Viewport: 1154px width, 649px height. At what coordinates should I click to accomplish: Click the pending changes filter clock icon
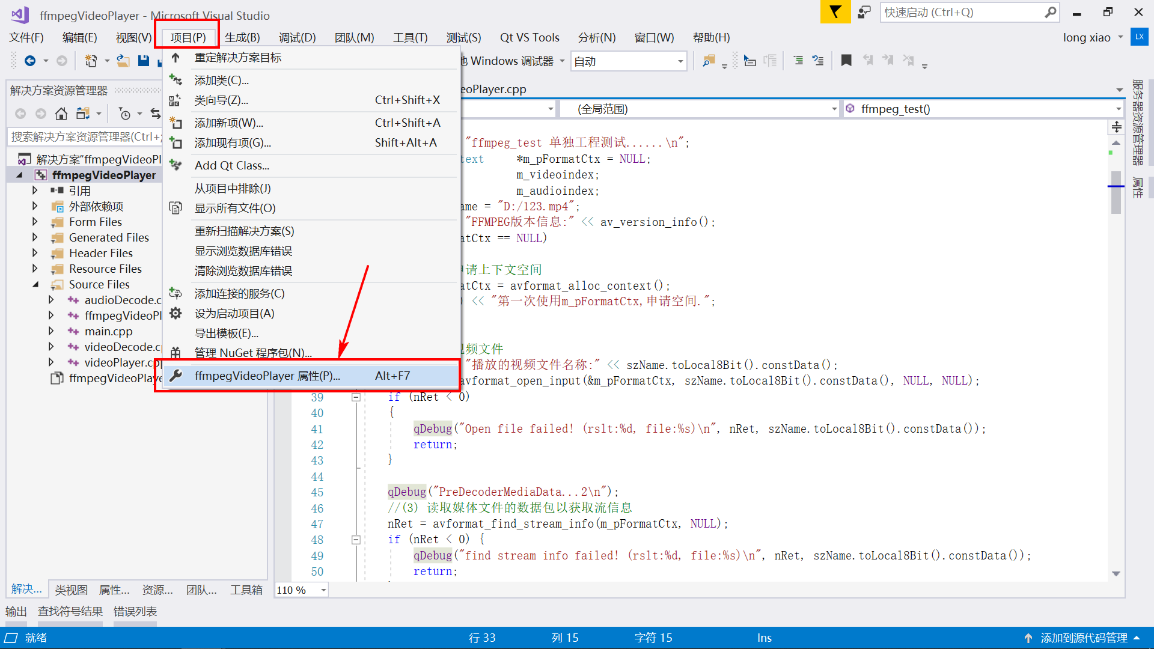coord(124,114)
